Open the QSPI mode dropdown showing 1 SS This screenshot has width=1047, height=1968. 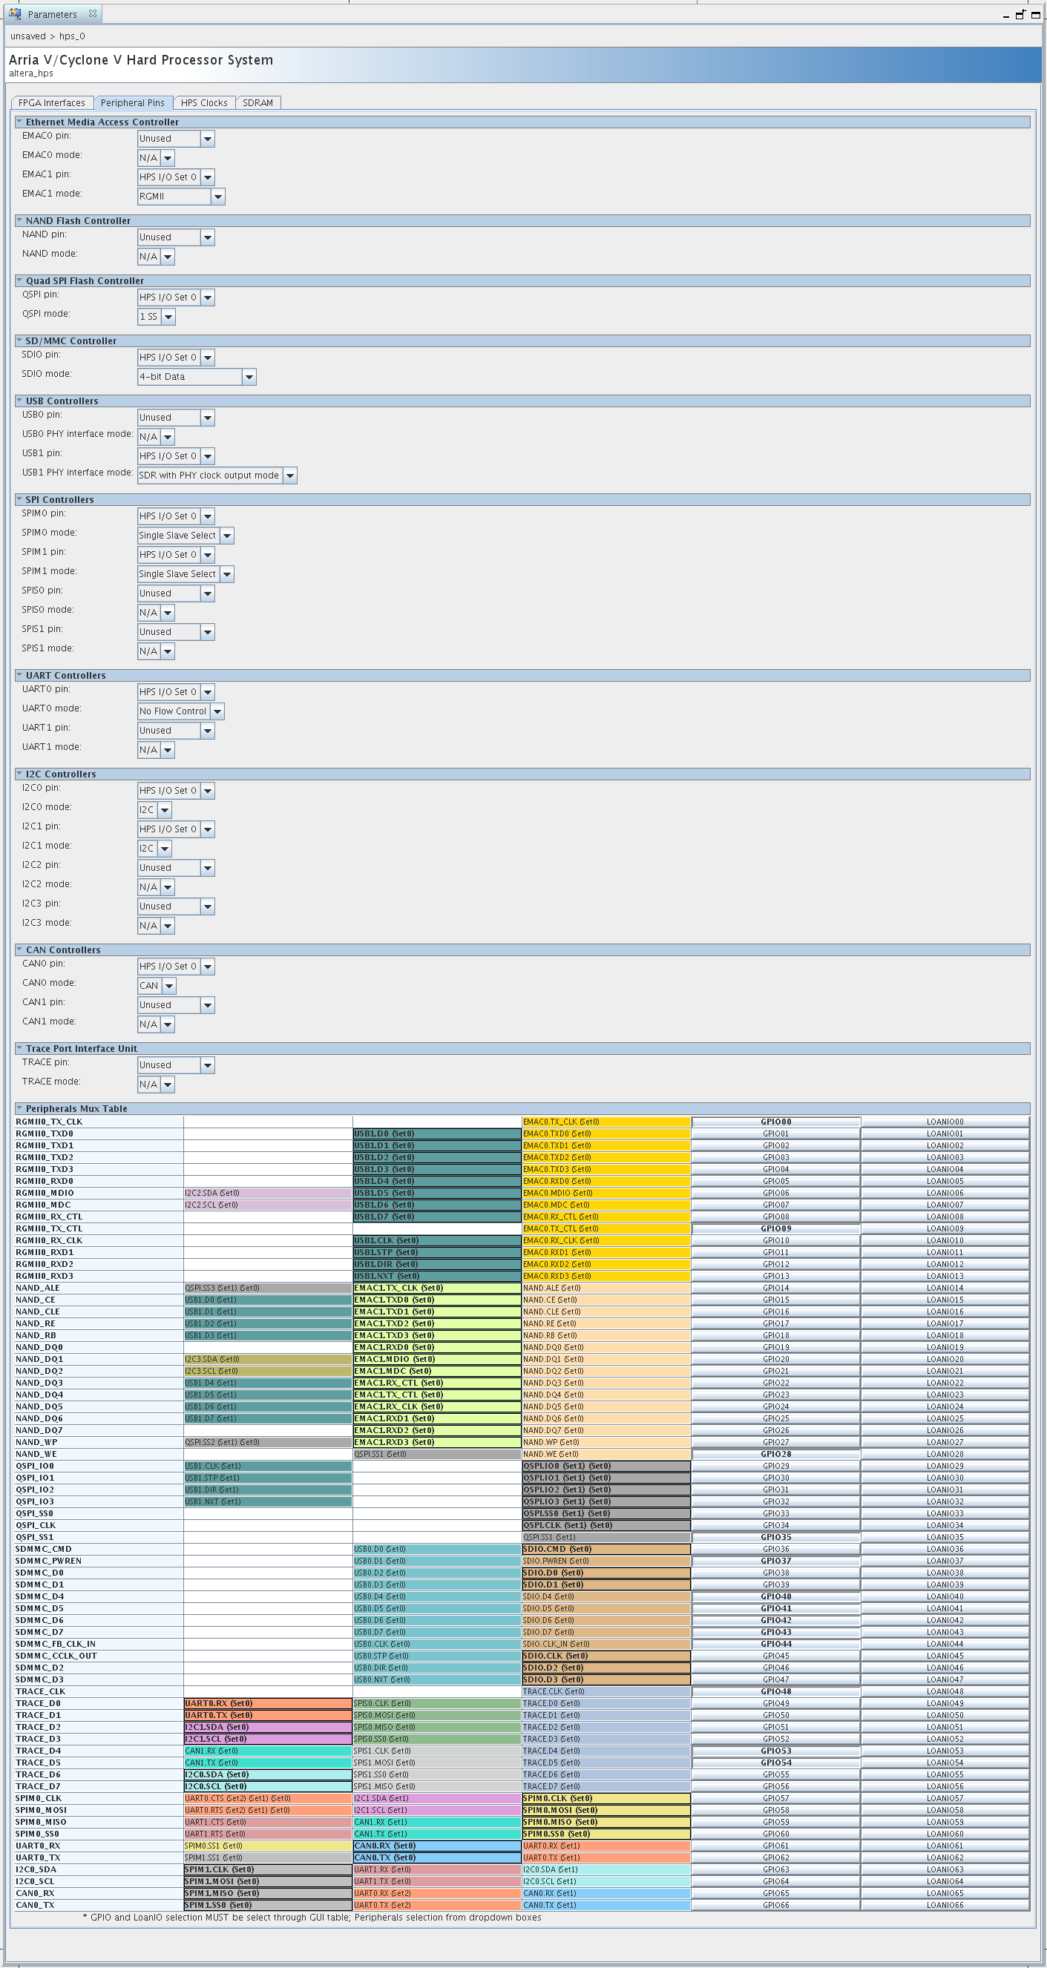(157, 316)
